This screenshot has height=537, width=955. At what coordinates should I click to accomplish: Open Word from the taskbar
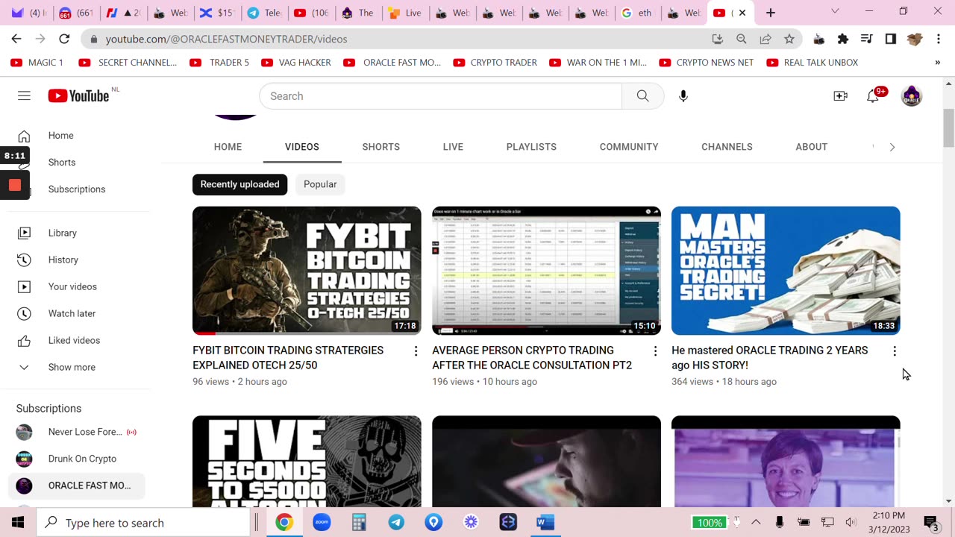click(x=545, y=522)
